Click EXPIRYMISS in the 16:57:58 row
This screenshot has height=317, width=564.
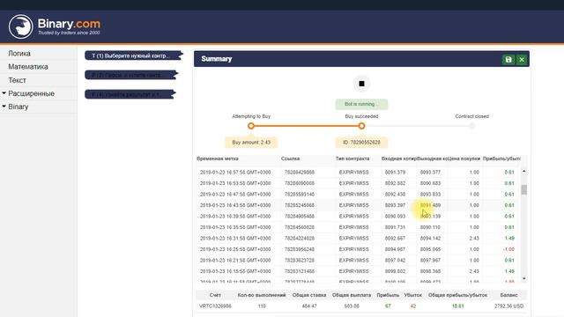coord(353,173)
